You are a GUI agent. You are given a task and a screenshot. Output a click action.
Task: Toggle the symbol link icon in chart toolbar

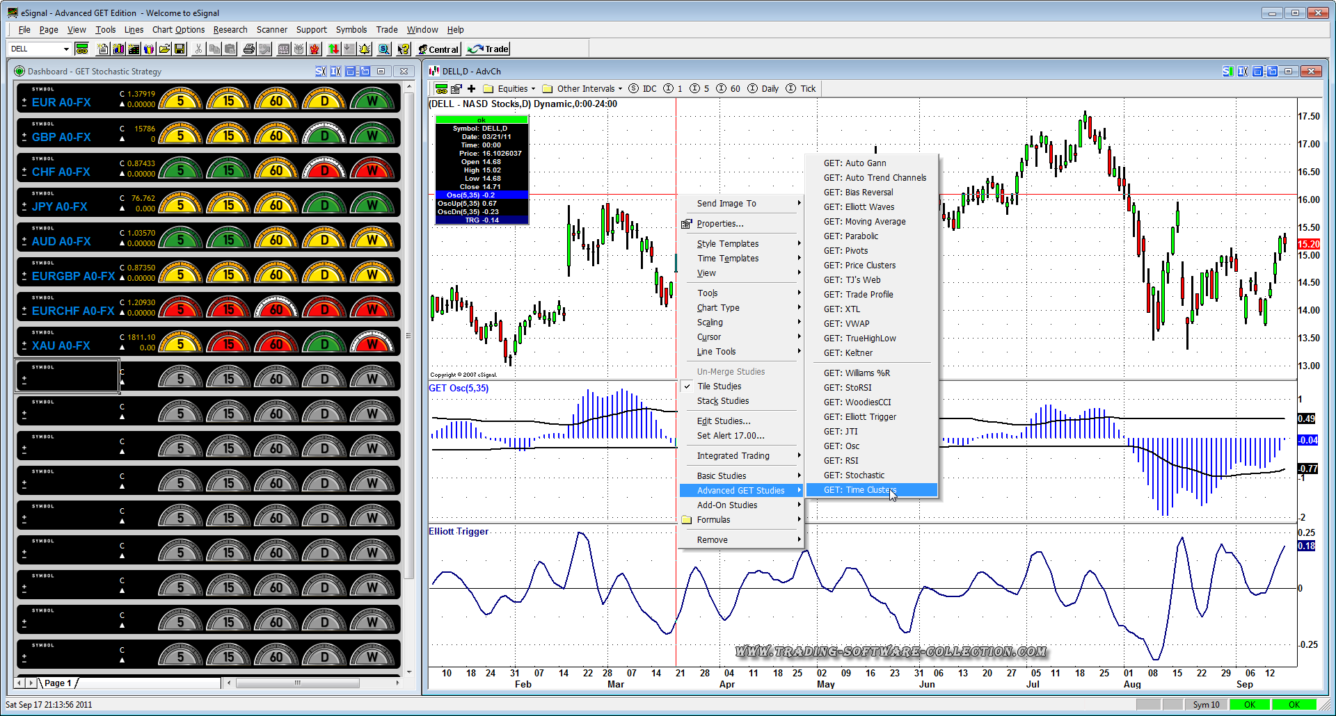[x=440, y=89]
